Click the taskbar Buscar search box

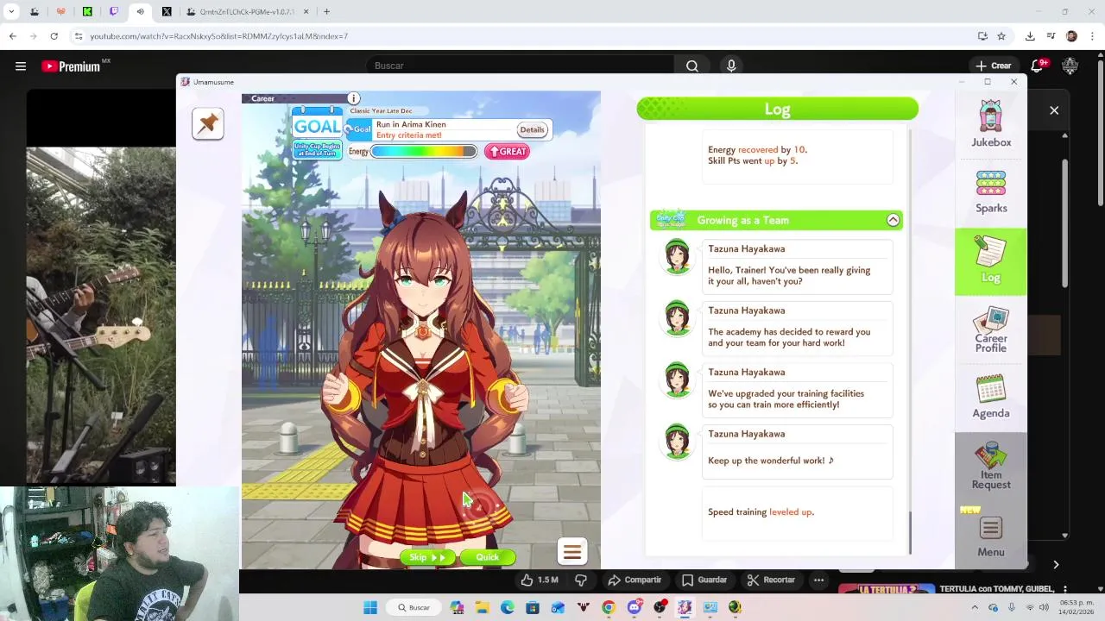click(x=414, y=607)
